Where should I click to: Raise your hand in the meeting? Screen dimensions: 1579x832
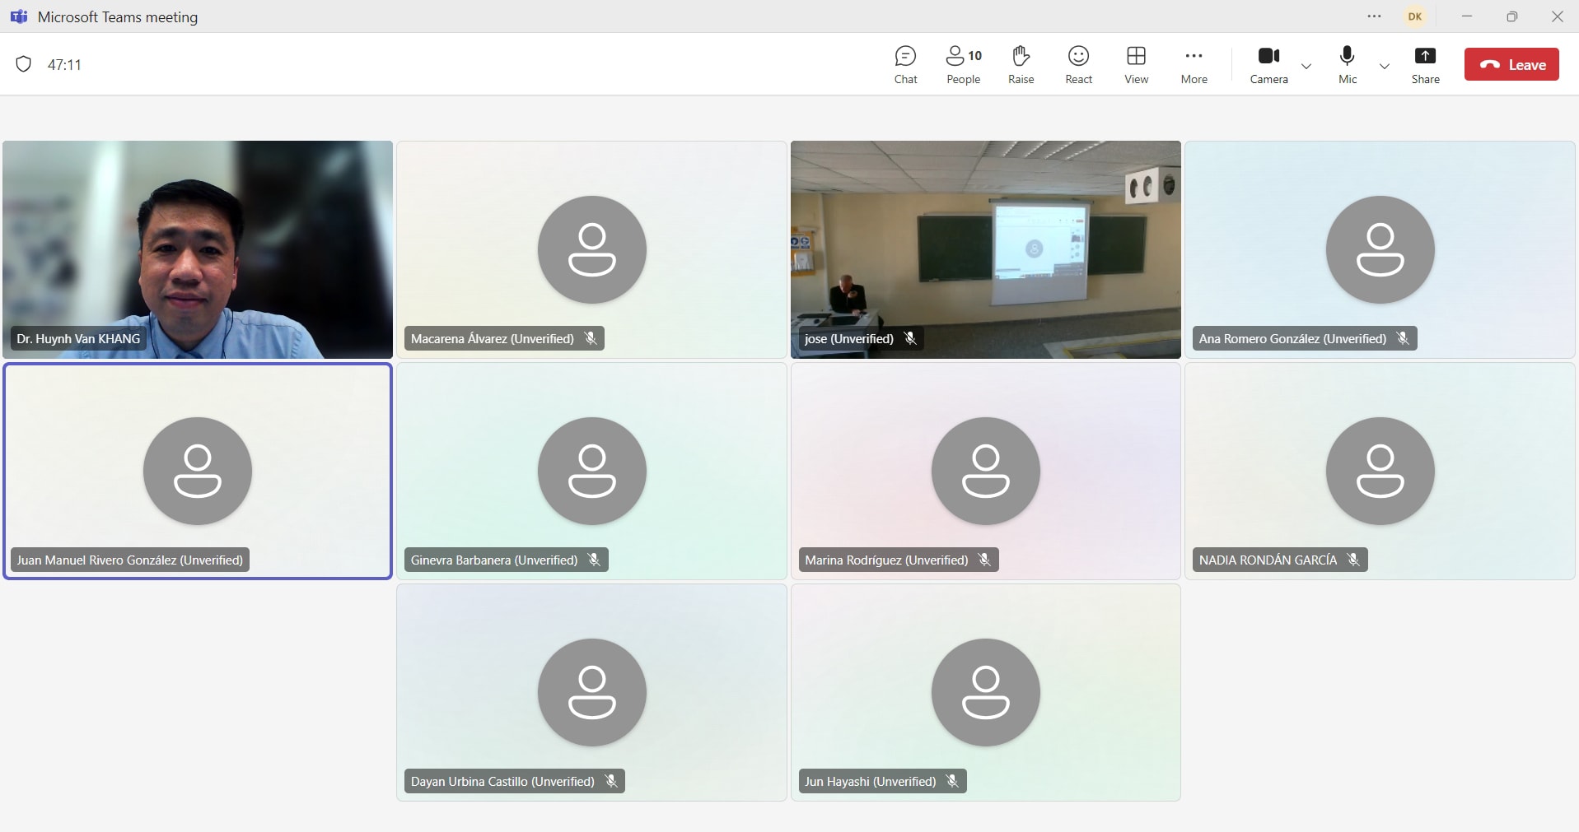coord(1021,64)
